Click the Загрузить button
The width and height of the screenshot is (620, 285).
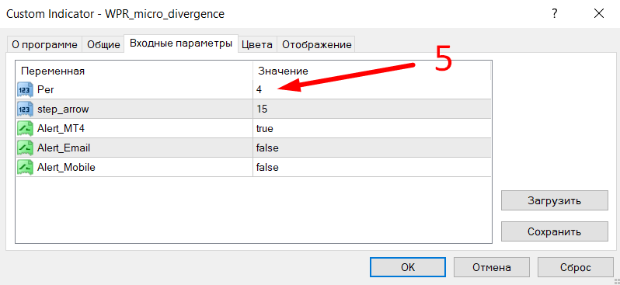[x=555, y=200]
